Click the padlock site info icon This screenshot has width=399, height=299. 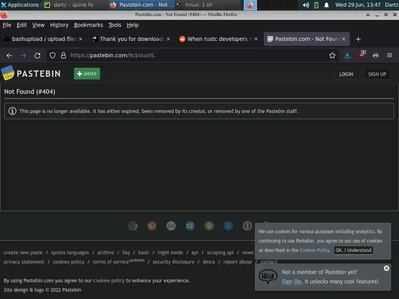point(64,55)
